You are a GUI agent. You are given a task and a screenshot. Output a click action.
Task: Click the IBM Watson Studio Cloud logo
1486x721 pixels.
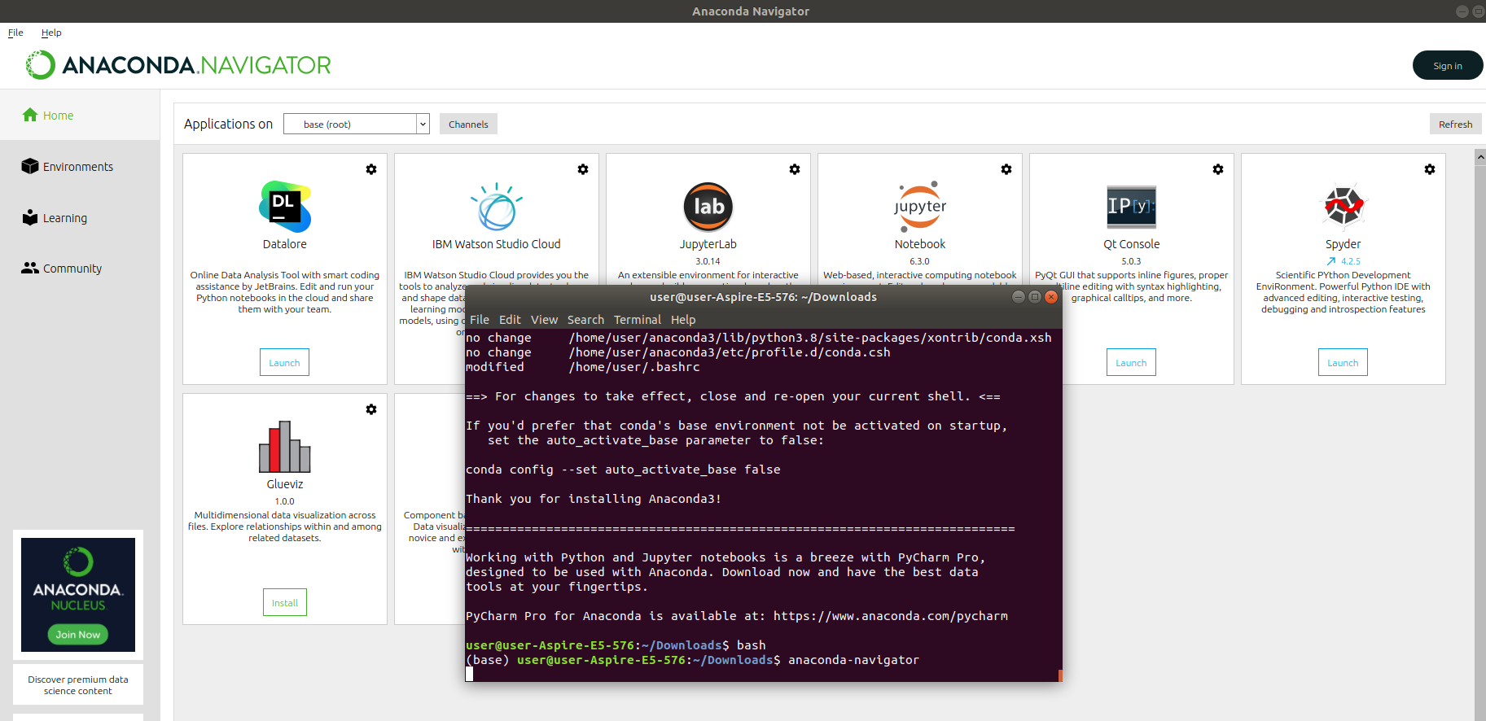(497, 207)
